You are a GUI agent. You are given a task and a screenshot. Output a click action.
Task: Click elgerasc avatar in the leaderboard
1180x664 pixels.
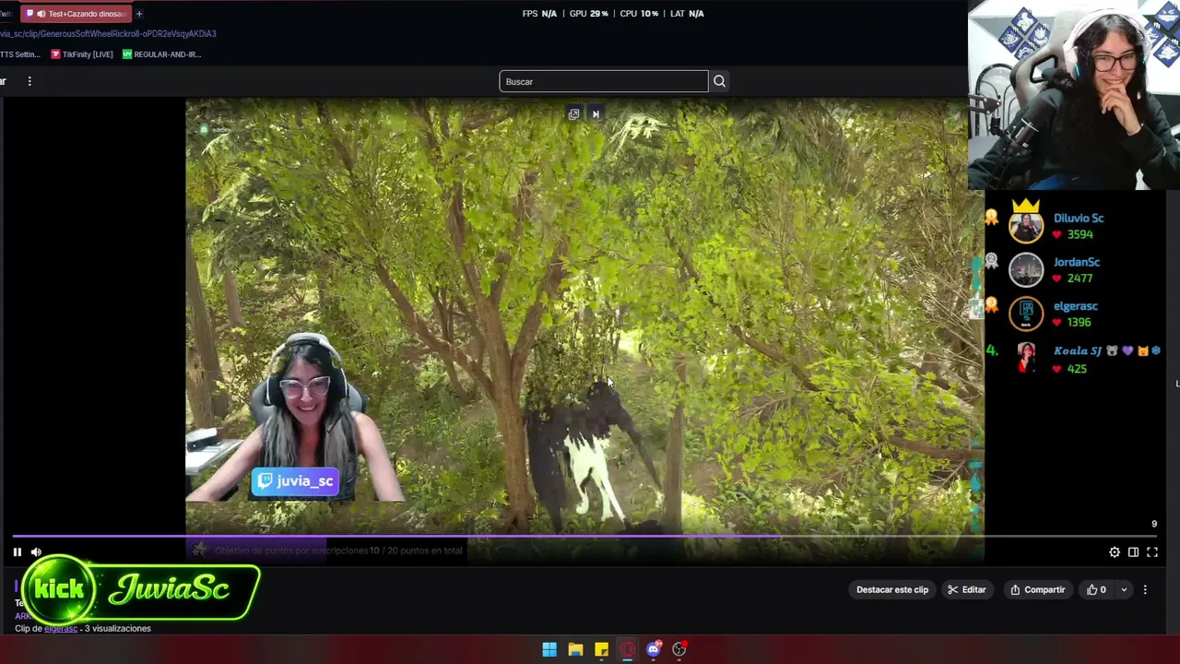point(1026,314)
